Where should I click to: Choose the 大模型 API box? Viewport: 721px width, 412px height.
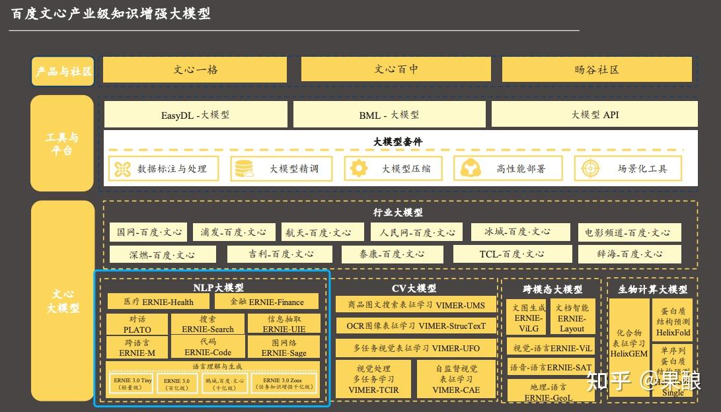(x=595, y=114)
